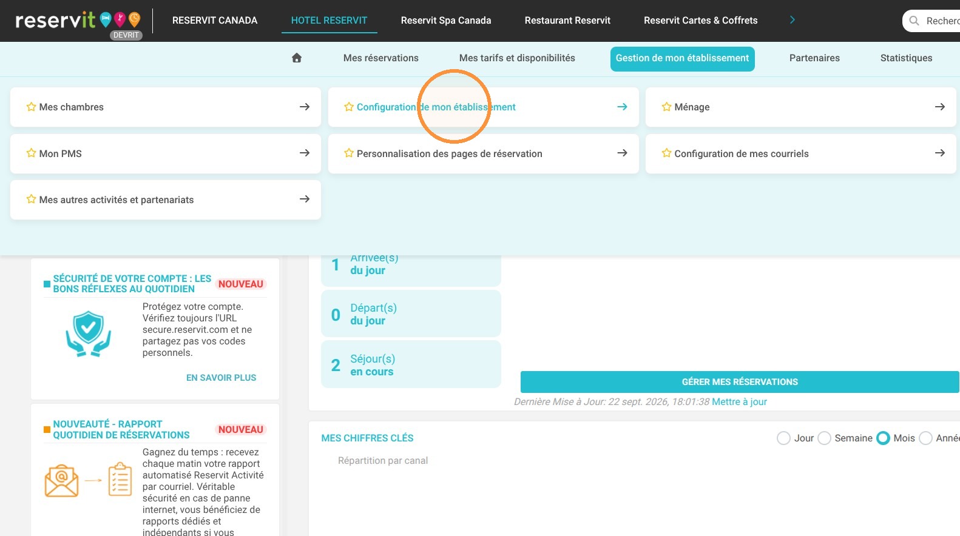Viewport: 960px width, 536px height.
Task: Expand more top navigation tabs with chevron
Action: click(792, 20)
